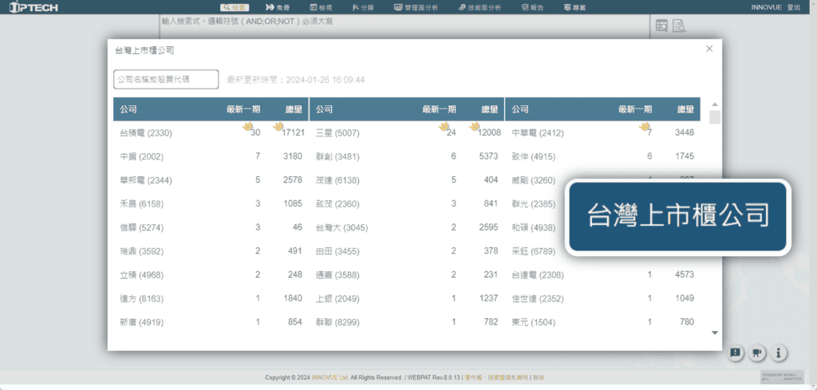Screen dimensions: 817x390
Task: Click the company name or stock code field
Action: click(166, 80)
